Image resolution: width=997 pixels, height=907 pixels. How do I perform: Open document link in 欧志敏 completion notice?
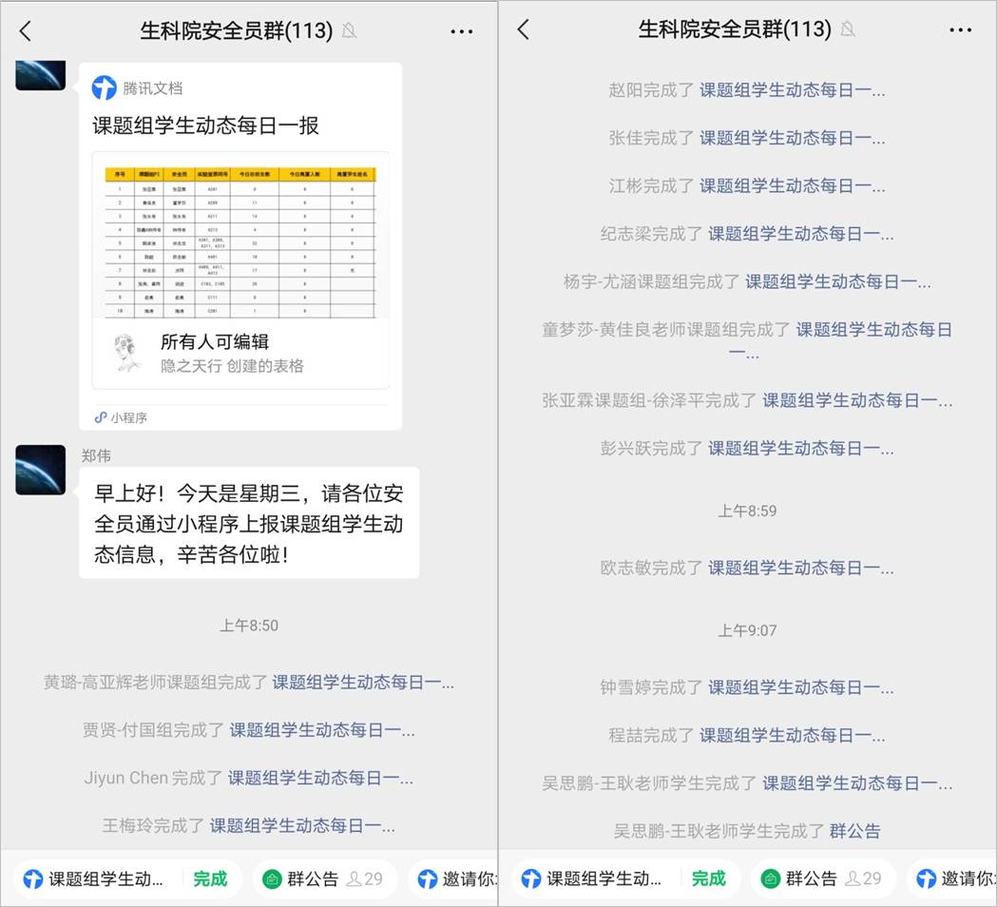[x=800, y=568]
